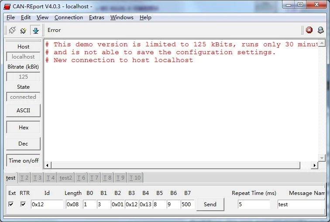Open the Extras menu
Viewport: 330px width, 222px height.
click(x=96, y=17)
